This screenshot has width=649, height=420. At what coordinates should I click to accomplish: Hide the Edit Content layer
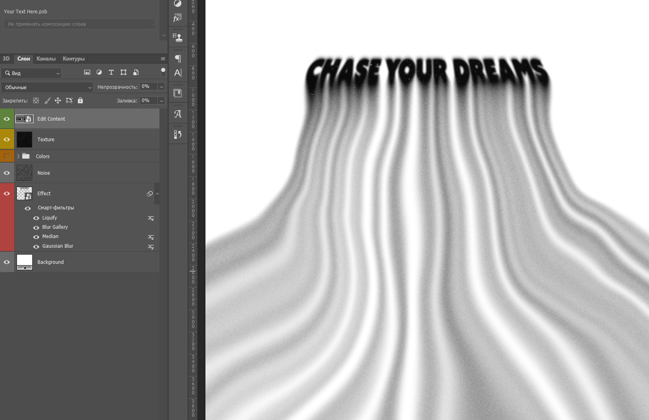click(x=7, y=119)
